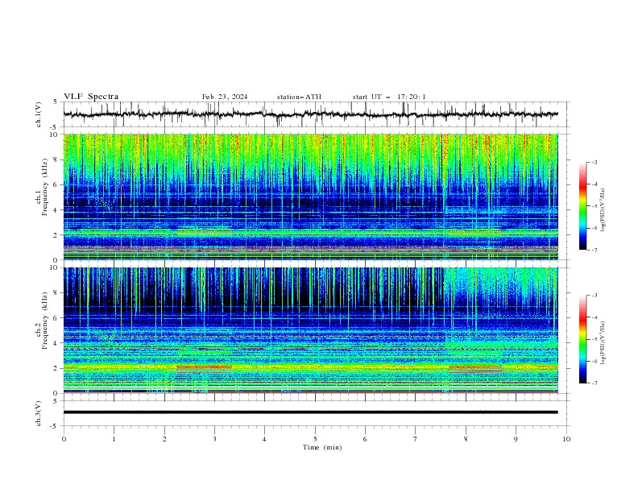The height and width of the screenshot is (493, 638).
Task: Click the ch.1(V) waveform axis label
Action: coord(39,114)
